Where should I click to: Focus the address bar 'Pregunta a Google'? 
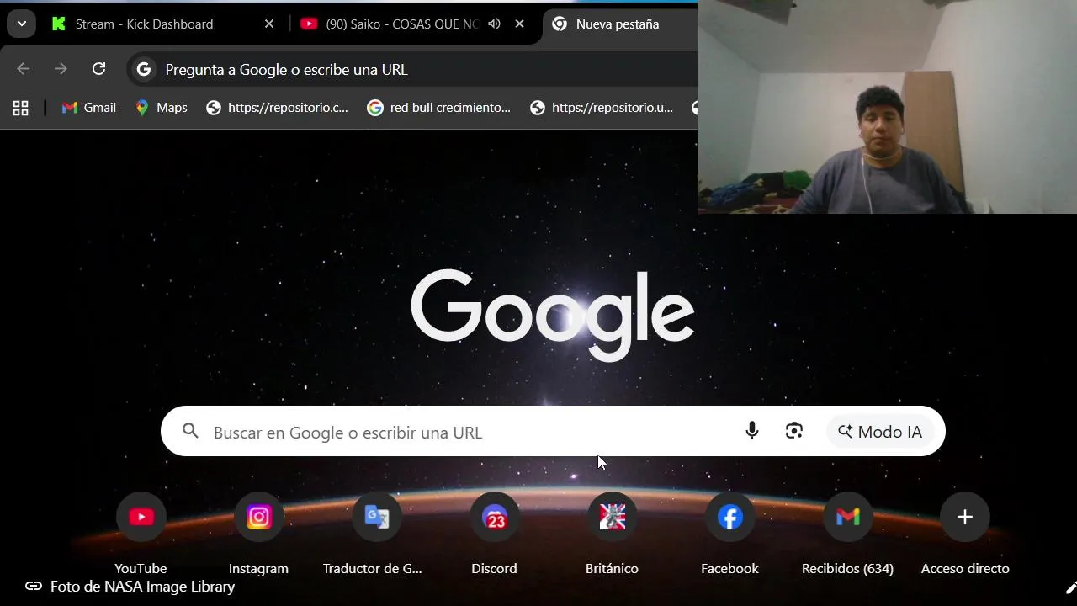(x=412, y=70)
